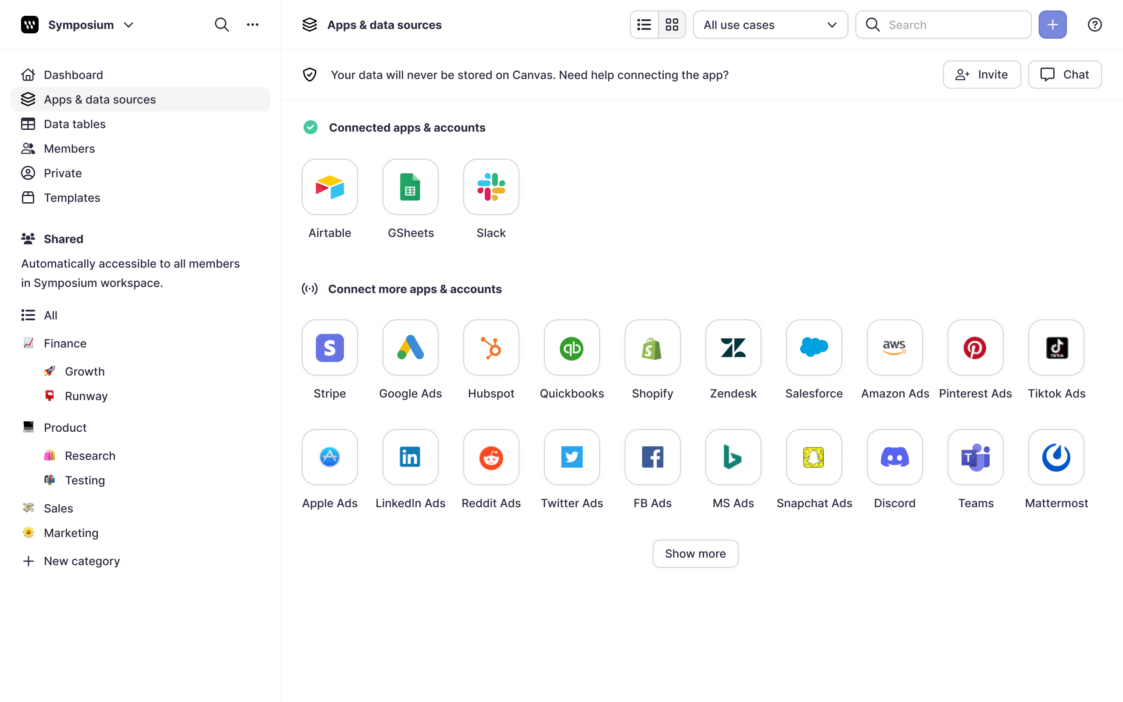Image resolution: width=1123 pixels, height=702 pixels.
Task: Open Data tables
Action: click(140, 123)
